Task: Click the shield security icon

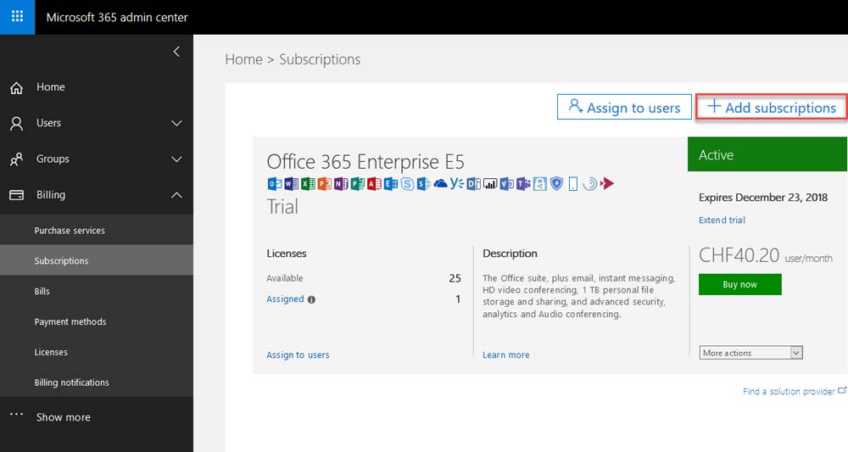Action: (556, 184)
